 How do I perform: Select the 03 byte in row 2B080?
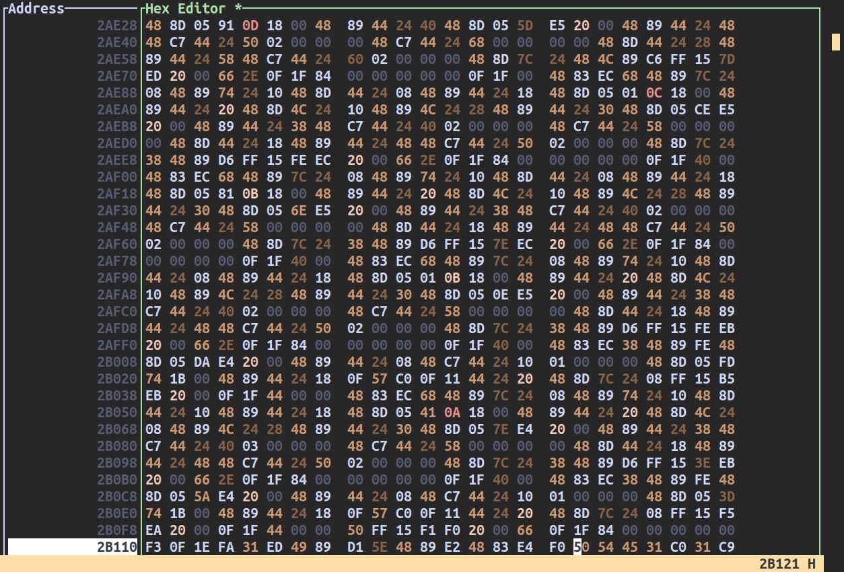(250, 446)
